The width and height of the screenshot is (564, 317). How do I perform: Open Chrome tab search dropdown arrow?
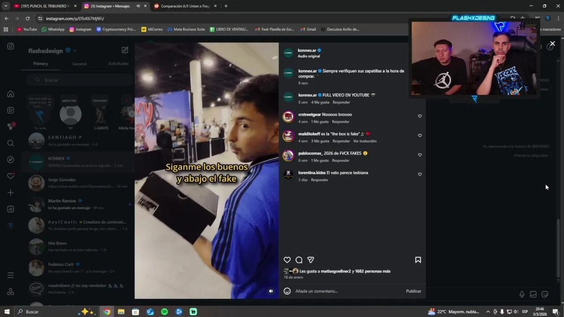(x=6, y=6)
